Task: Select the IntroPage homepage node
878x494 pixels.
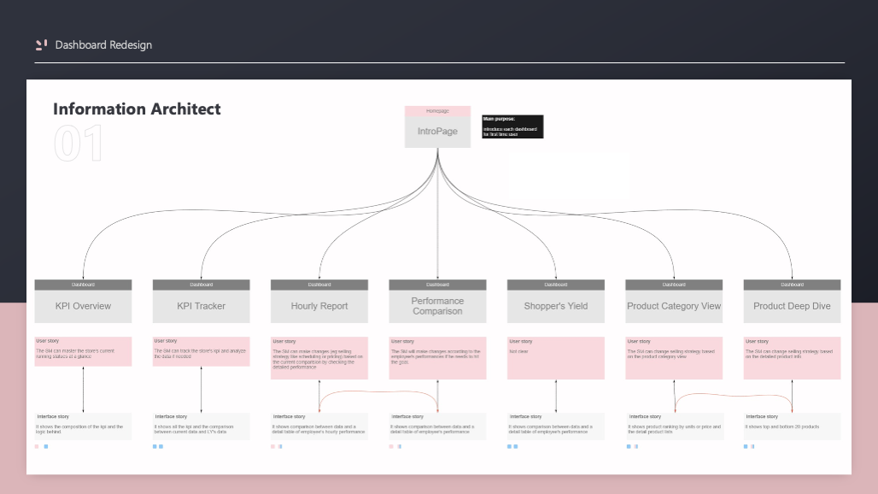Action: [x=437, y=132]
